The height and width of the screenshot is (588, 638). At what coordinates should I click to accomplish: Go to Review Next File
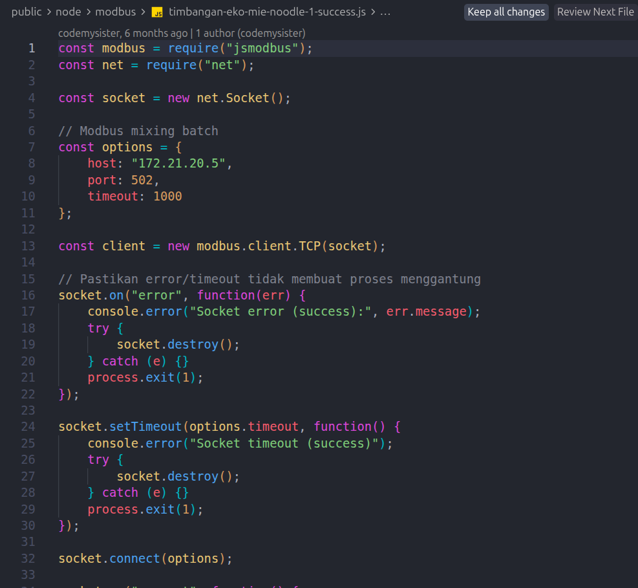pos(595,12)
